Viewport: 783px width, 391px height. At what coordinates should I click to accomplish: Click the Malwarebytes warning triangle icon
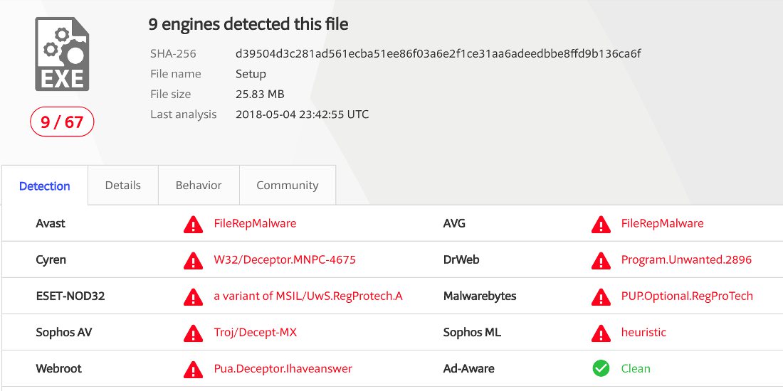click(x=601, y=297)
